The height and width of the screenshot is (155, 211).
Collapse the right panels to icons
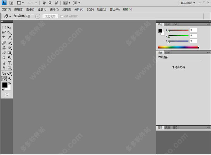(x=209, y=21)
